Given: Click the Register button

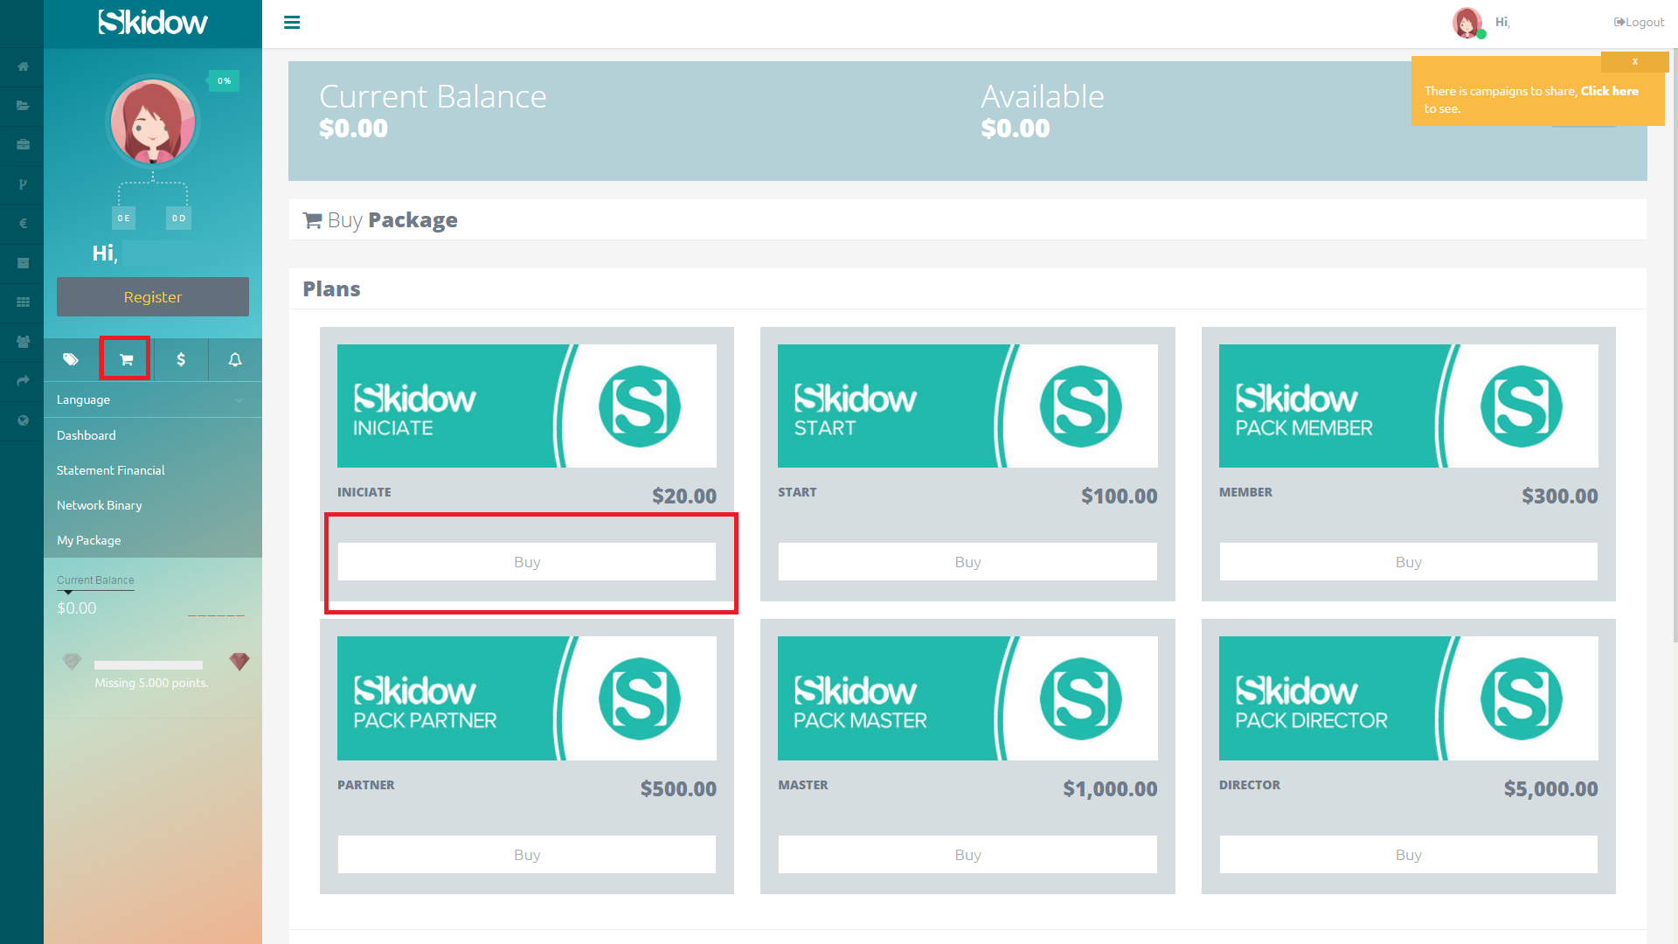Looking at the screenshot, I should (x=153, y=297).
